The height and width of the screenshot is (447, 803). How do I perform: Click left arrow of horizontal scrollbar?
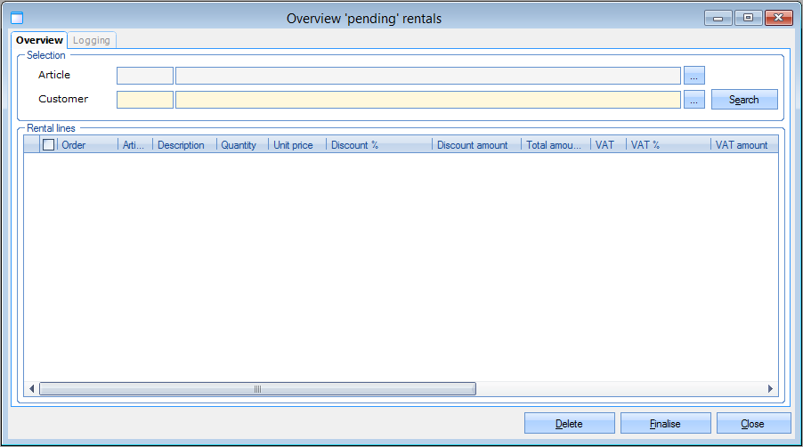pyautogui.click(x=32, y=389)
